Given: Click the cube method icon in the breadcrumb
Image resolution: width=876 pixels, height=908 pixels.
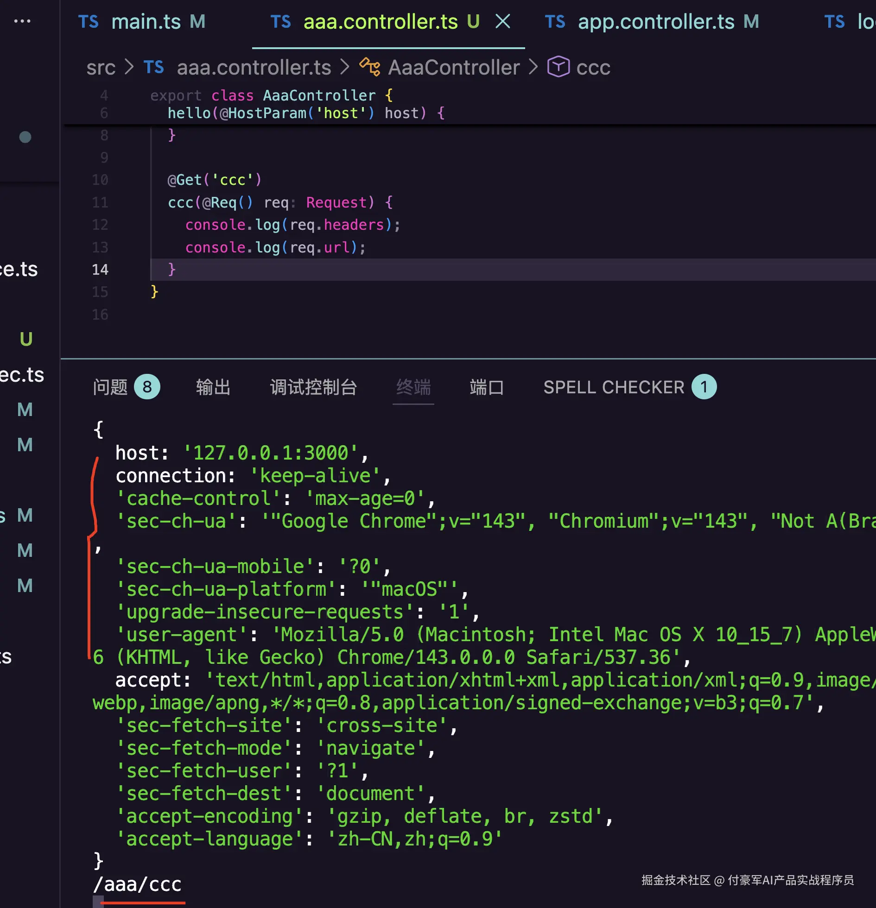Looking at the screenshot, I should [x=558, y=67].
